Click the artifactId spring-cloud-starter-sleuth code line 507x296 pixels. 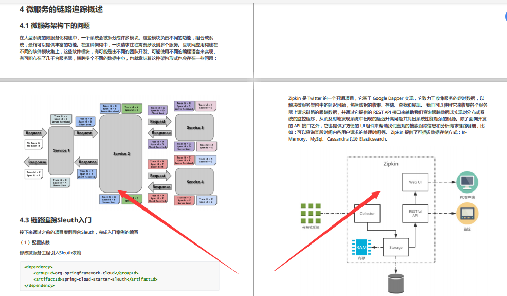coord(96,279)
